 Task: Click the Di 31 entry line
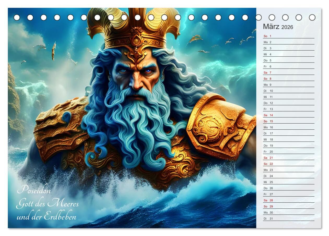click(x=288, y=219)
